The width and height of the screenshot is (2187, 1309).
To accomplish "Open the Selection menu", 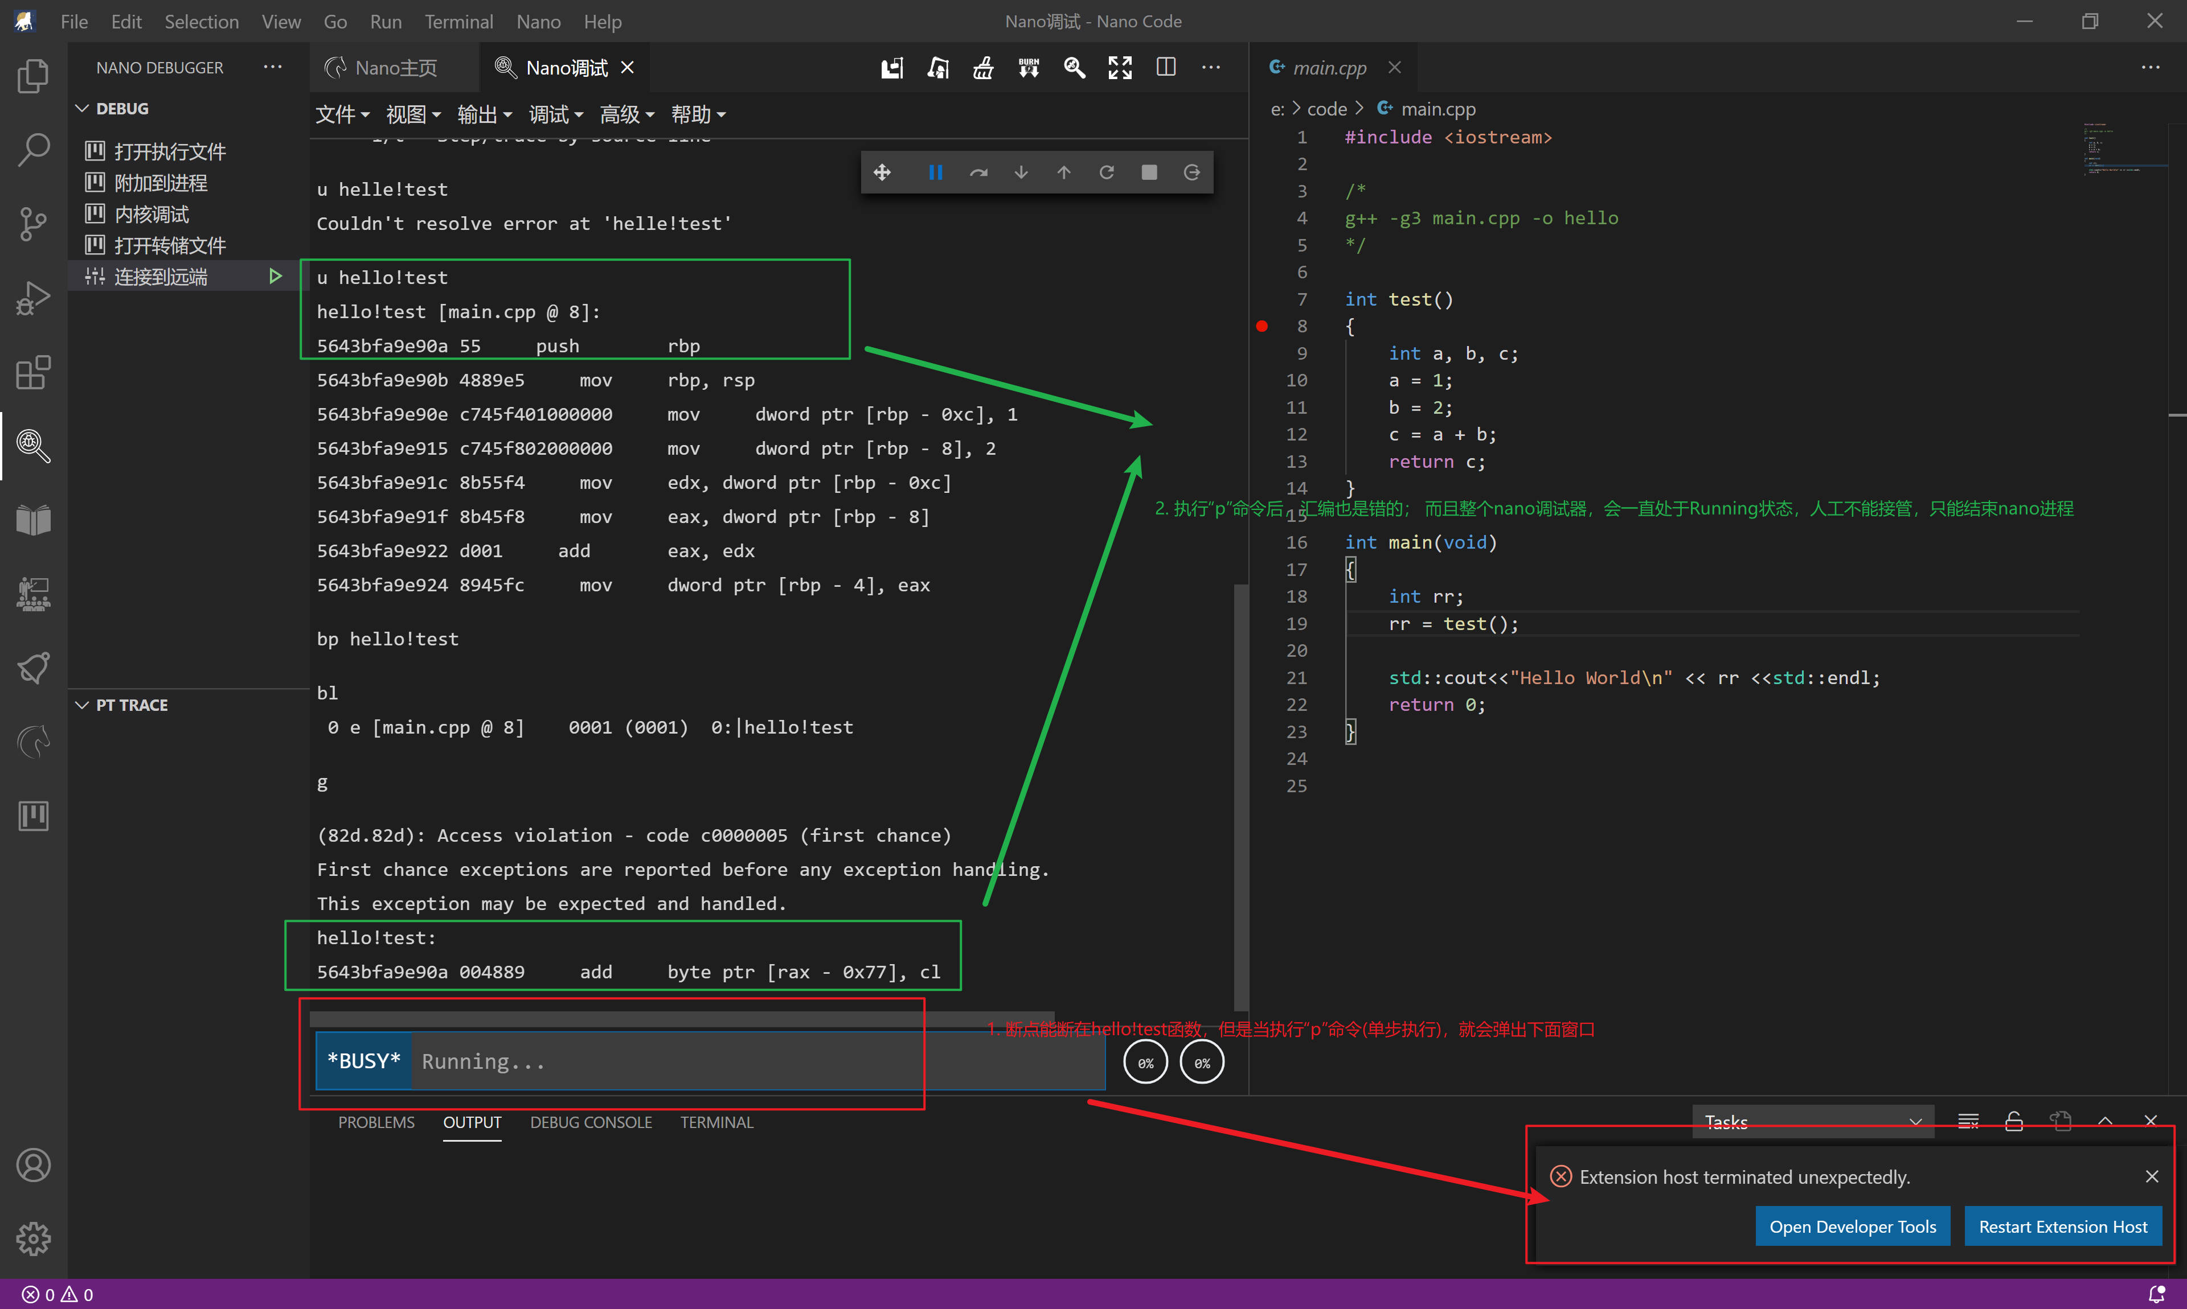I will (x=201, y=21).
